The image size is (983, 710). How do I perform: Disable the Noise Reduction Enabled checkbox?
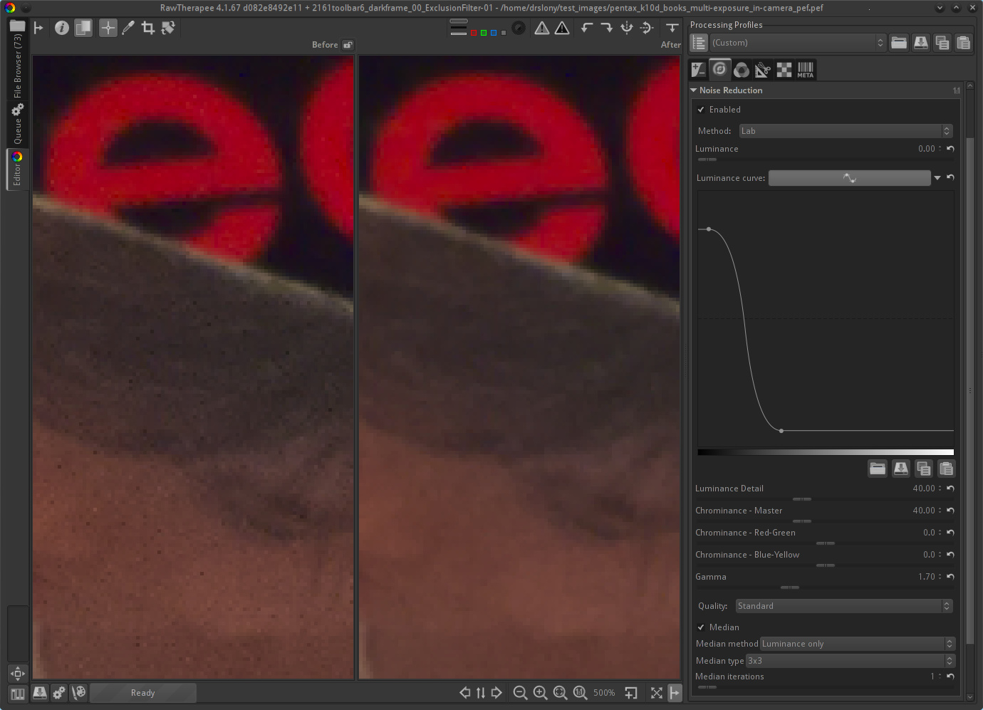point(702,110)
